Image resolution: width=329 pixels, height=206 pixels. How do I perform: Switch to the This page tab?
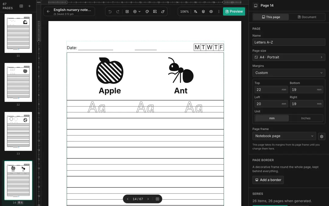[x=271, y=17]
